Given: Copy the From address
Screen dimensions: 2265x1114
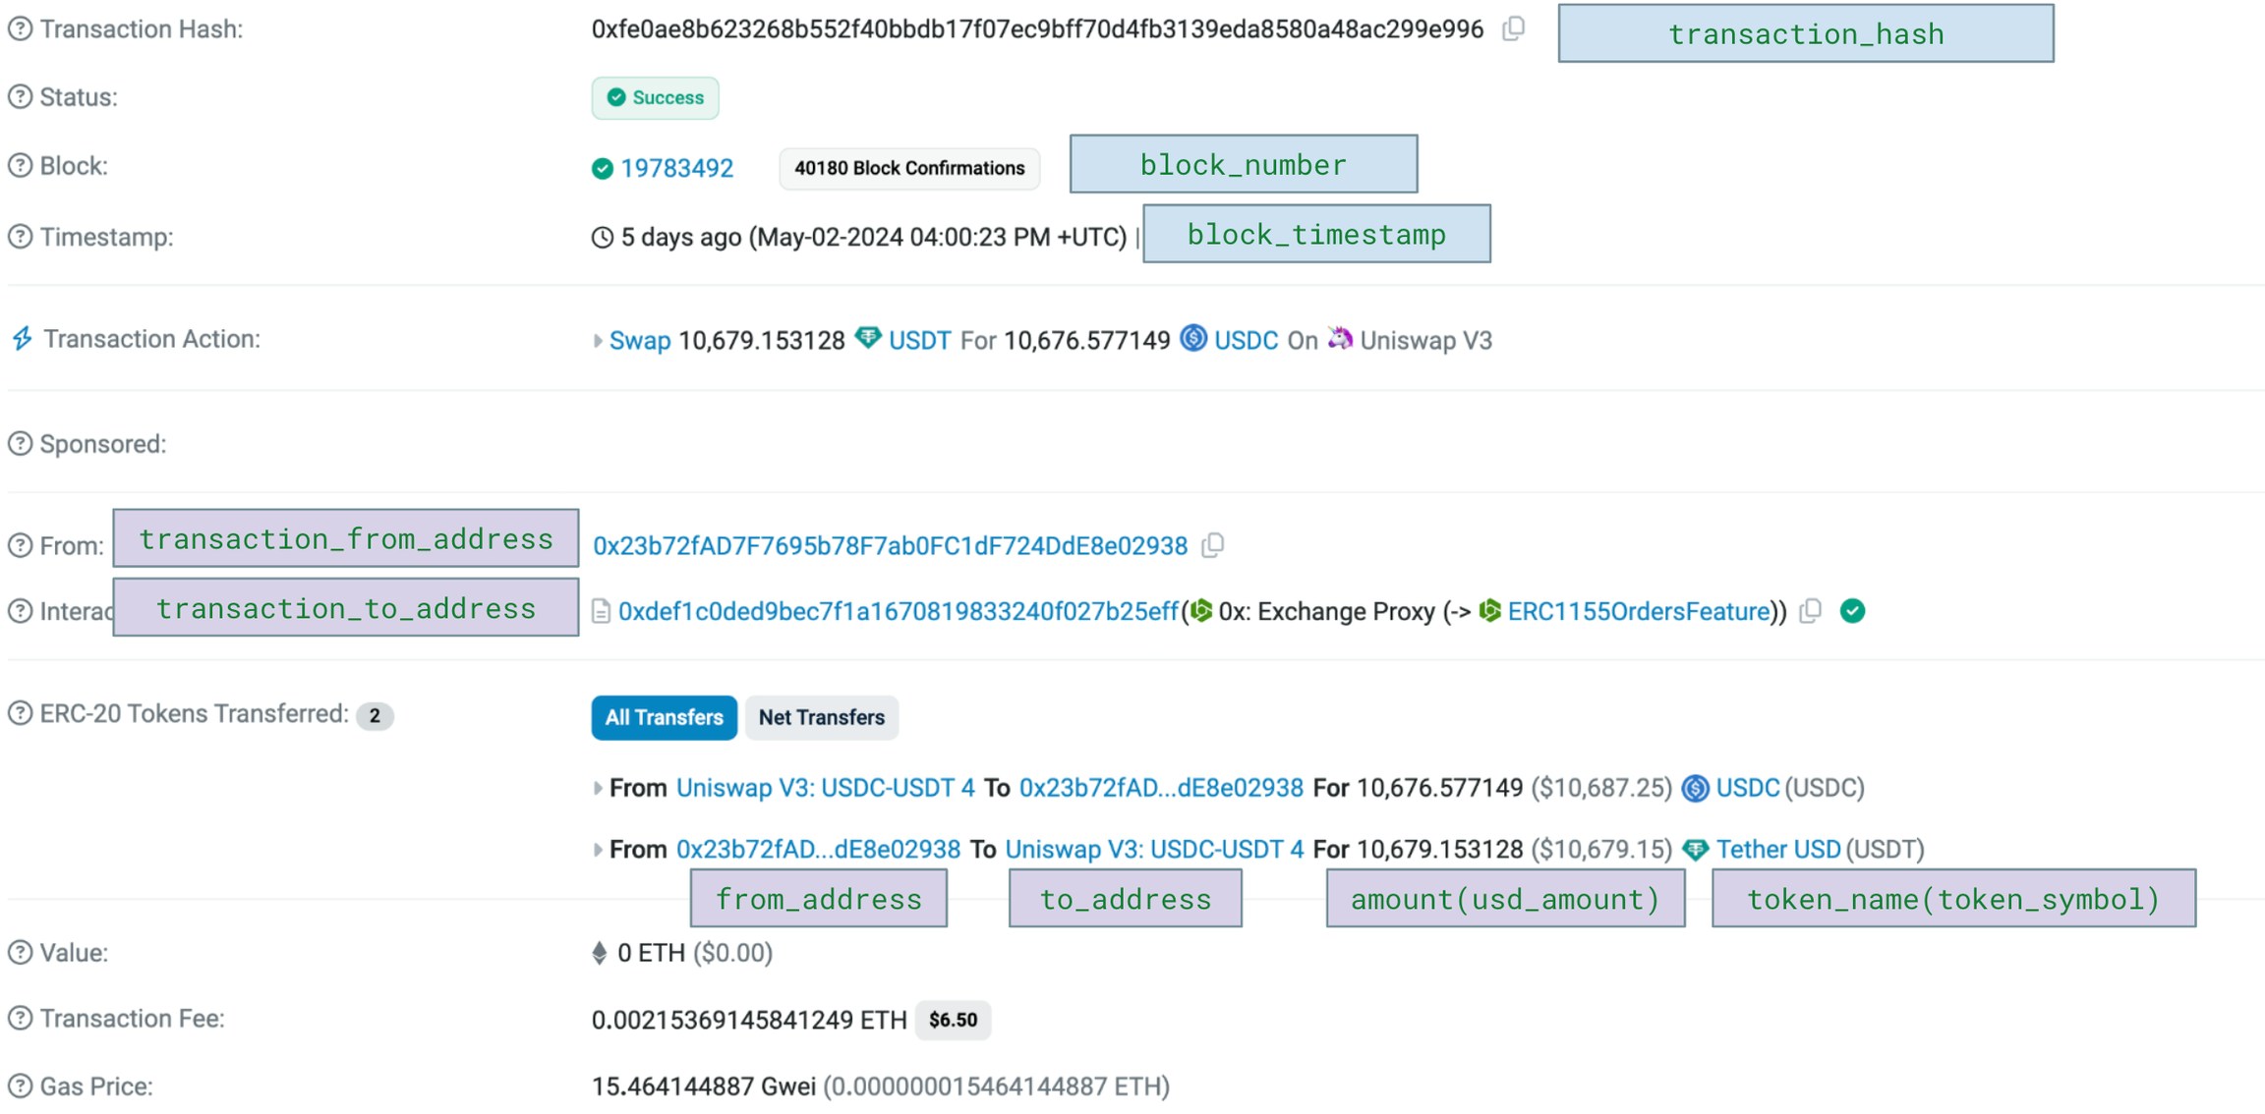Looking at the screenshot, I should click(x=1213, y=545).
